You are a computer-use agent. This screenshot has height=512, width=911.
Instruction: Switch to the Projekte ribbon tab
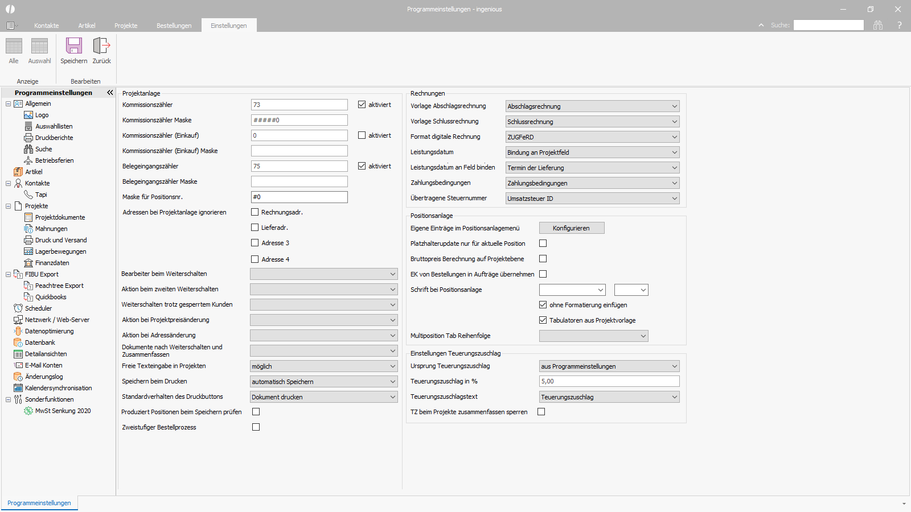(x=126, y=26)
